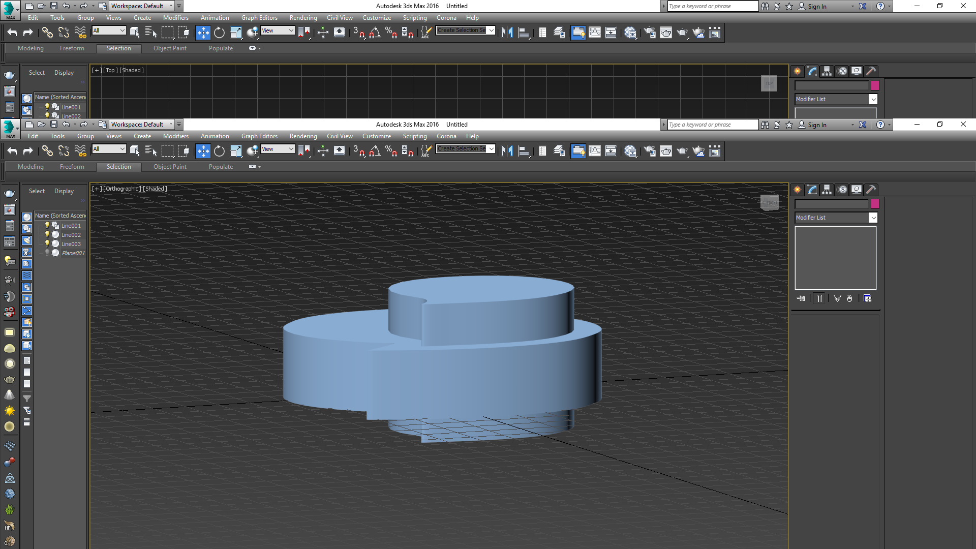This screenshot has width=976, height=549.
Task: Click Sign In in front window title bar
Action: (817, 125)
